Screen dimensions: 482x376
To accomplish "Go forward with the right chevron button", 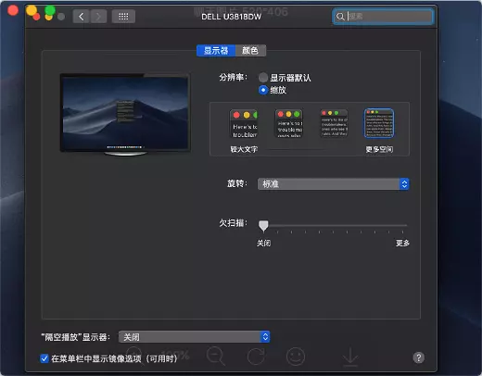I will click(98, 17).
